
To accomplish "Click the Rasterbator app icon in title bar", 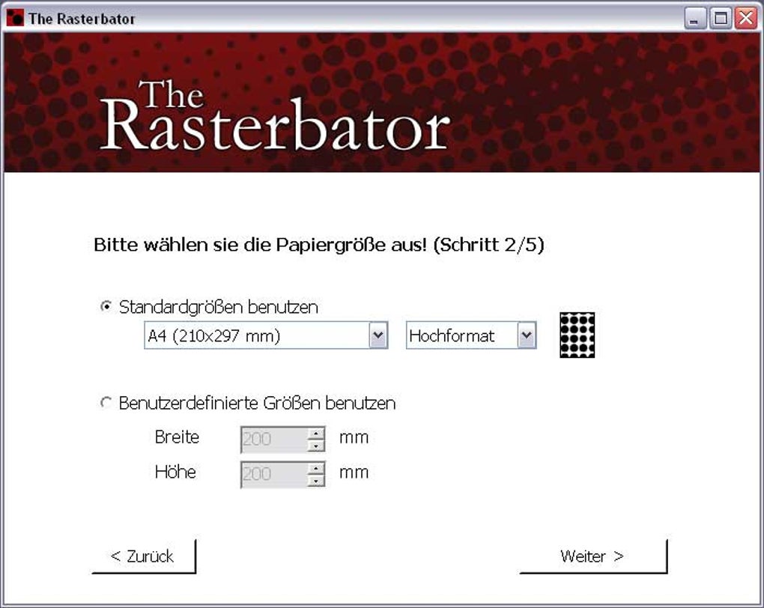I will pyautogui.click(x=15, y=19).
